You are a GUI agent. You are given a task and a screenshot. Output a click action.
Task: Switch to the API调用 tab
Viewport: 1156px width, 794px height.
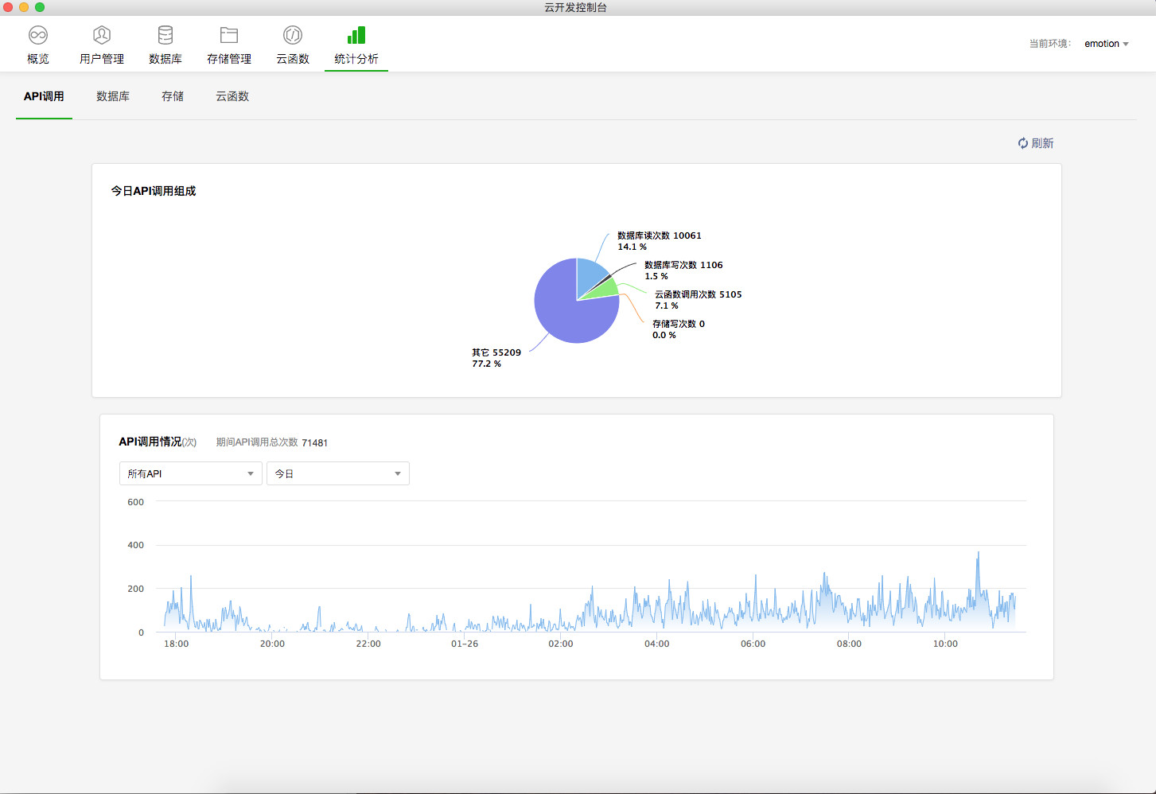point(44,96)
